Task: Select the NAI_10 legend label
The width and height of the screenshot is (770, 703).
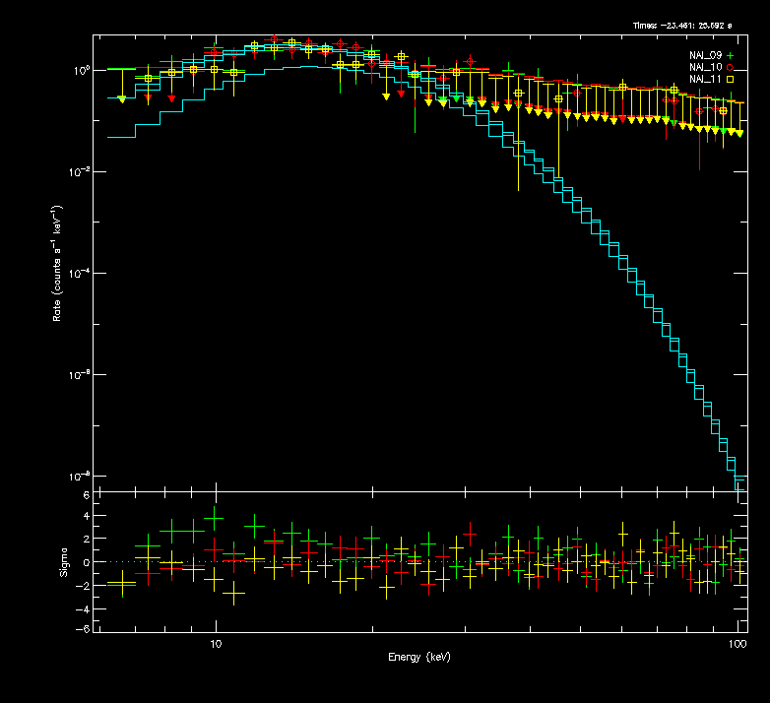Action: [705, 66]
